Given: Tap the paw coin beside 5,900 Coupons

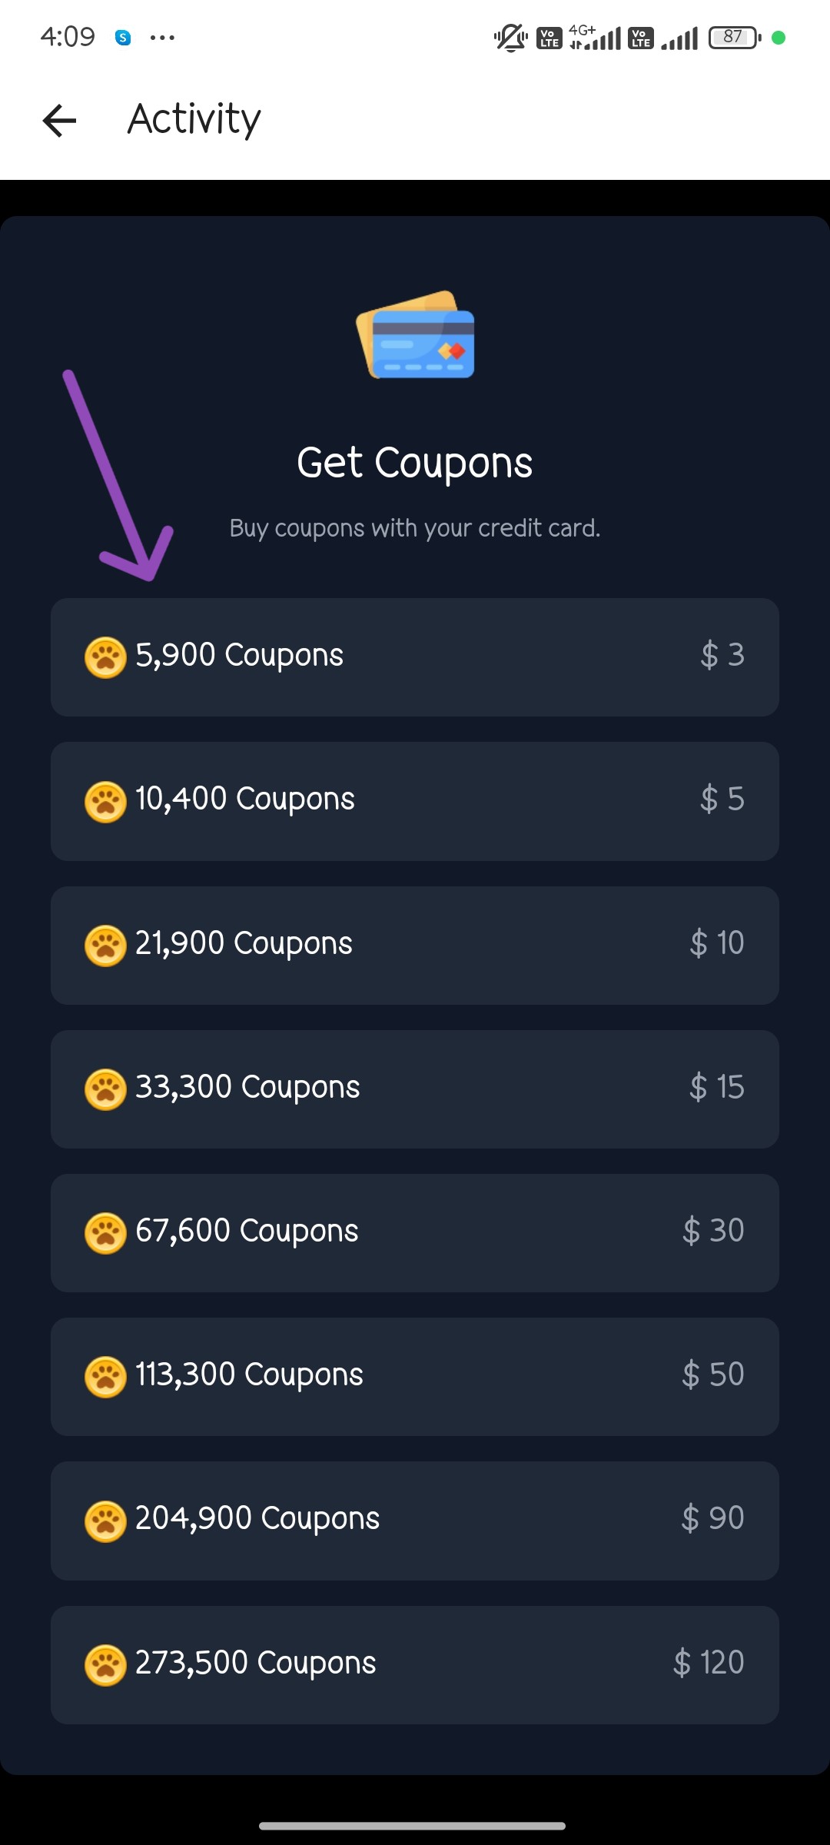Looking at the screenshot, I should click(105, 657).
